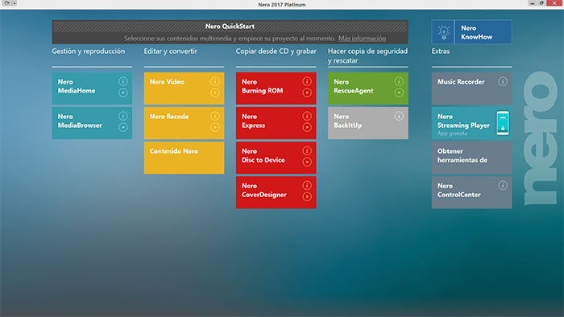Click the info icon on Nero BackItUp tile
Viewport: 564px width, 317px height.
[x=399, y=116]
